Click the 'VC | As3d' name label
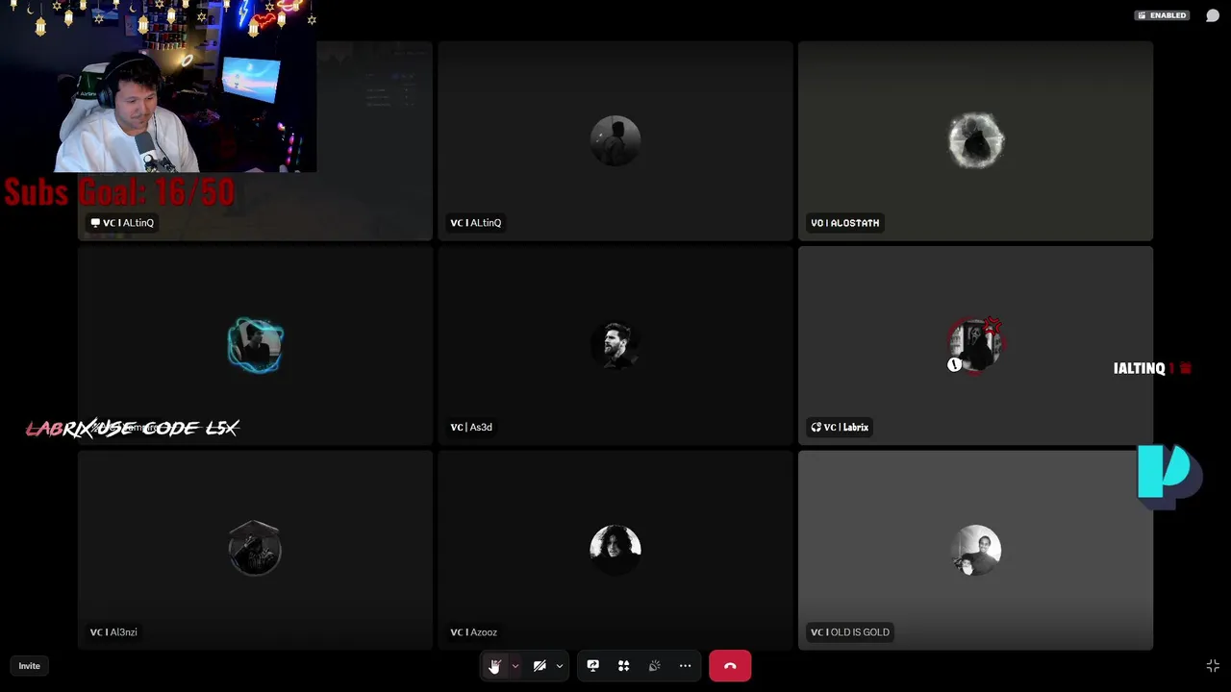Image resolution: width=1231 pixels, height=692 pixels. pyautogui.click(x=471, y=428)
